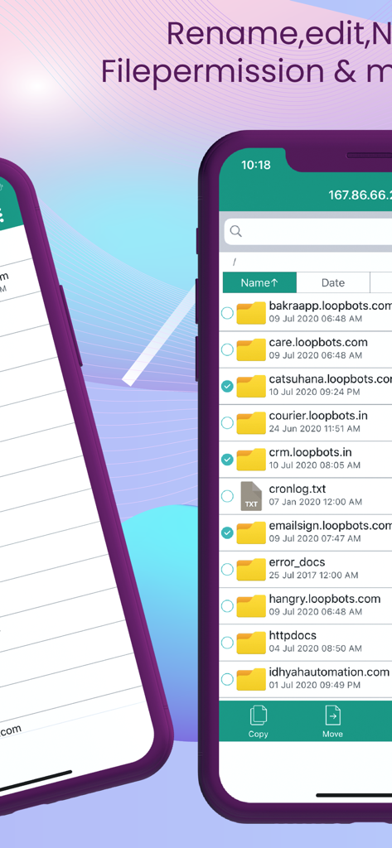
Task: Open the crm.loopbots.in folder icon
Action: point(251,460)
